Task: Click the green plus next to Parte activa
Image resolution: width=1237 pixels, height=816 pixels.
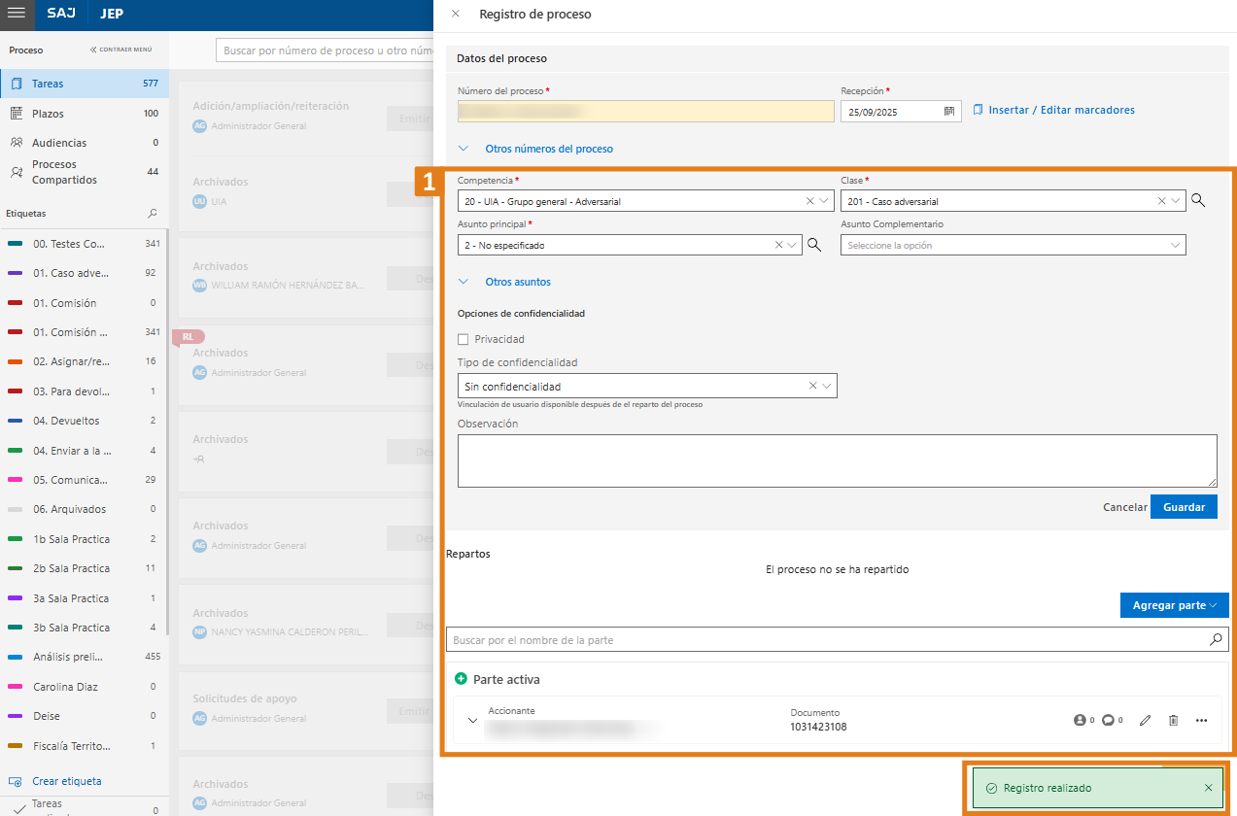Action: 461,679
